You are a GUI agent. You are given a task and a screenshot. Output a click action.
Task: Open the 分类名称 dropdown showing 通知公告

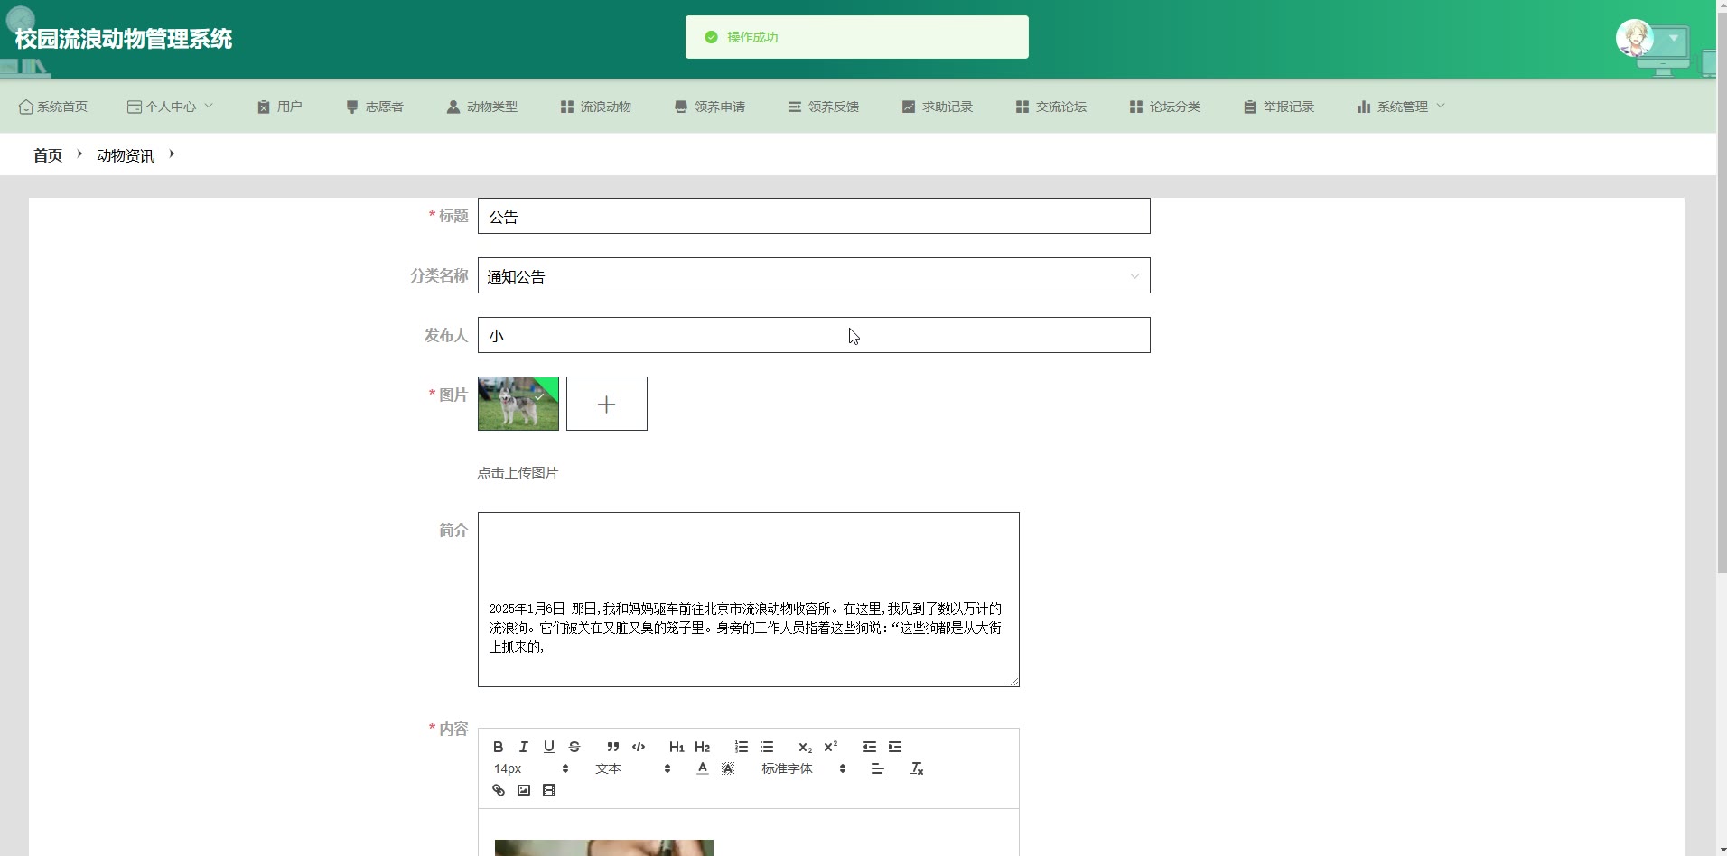coord(813,276)
